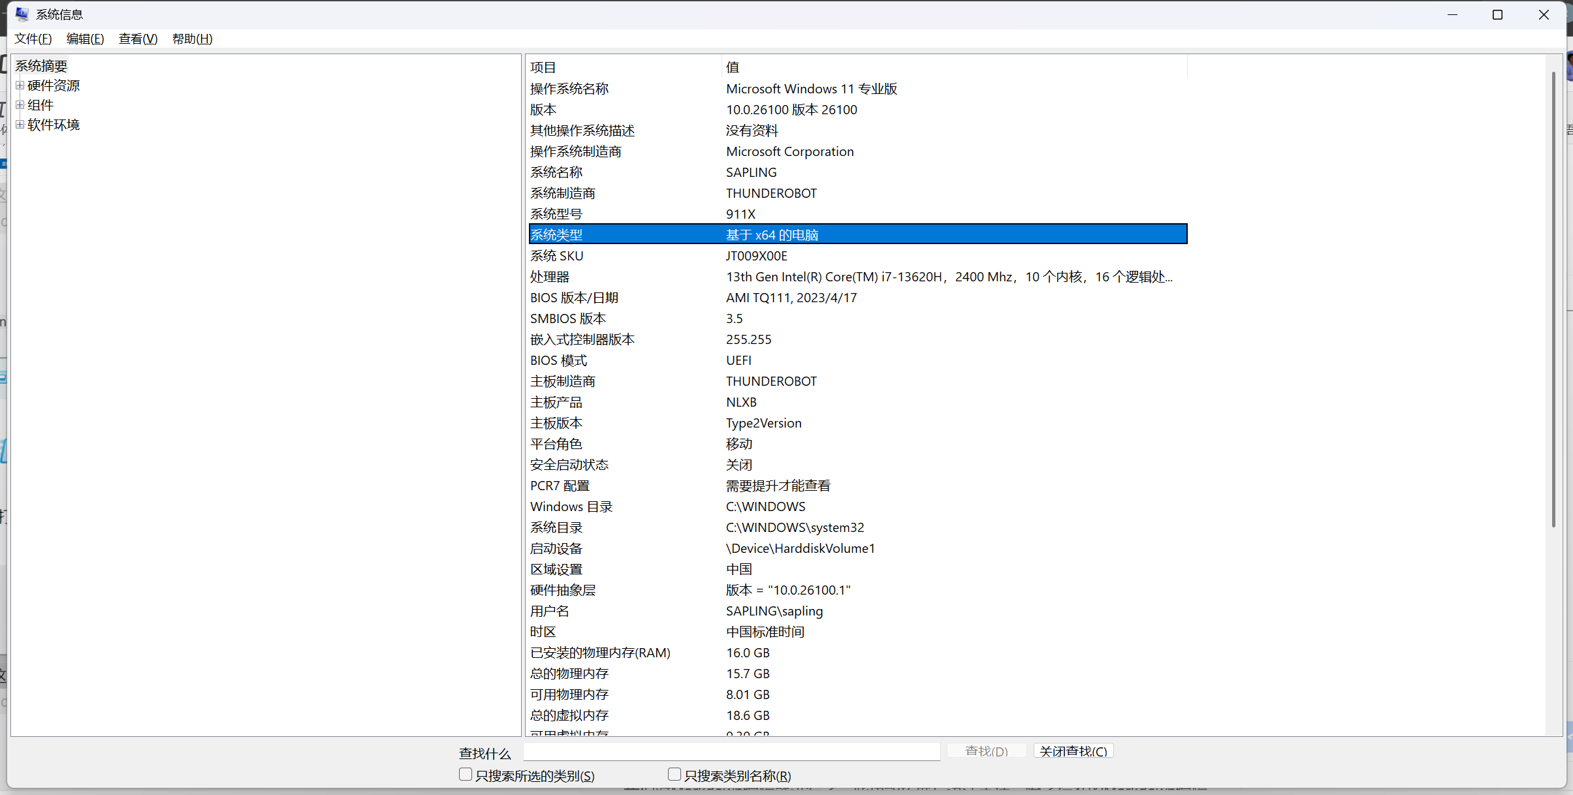
Task: Click the 查找(D) button
Action: 986,751
